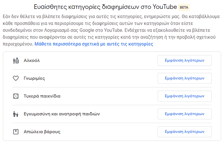Click the description paragraph about ad categories
Screen dimensions: 224x143
111,30
